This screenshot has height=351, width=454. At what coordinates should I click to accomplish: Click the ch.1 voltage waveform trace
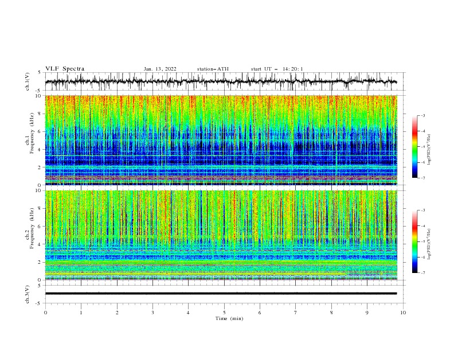221,81
